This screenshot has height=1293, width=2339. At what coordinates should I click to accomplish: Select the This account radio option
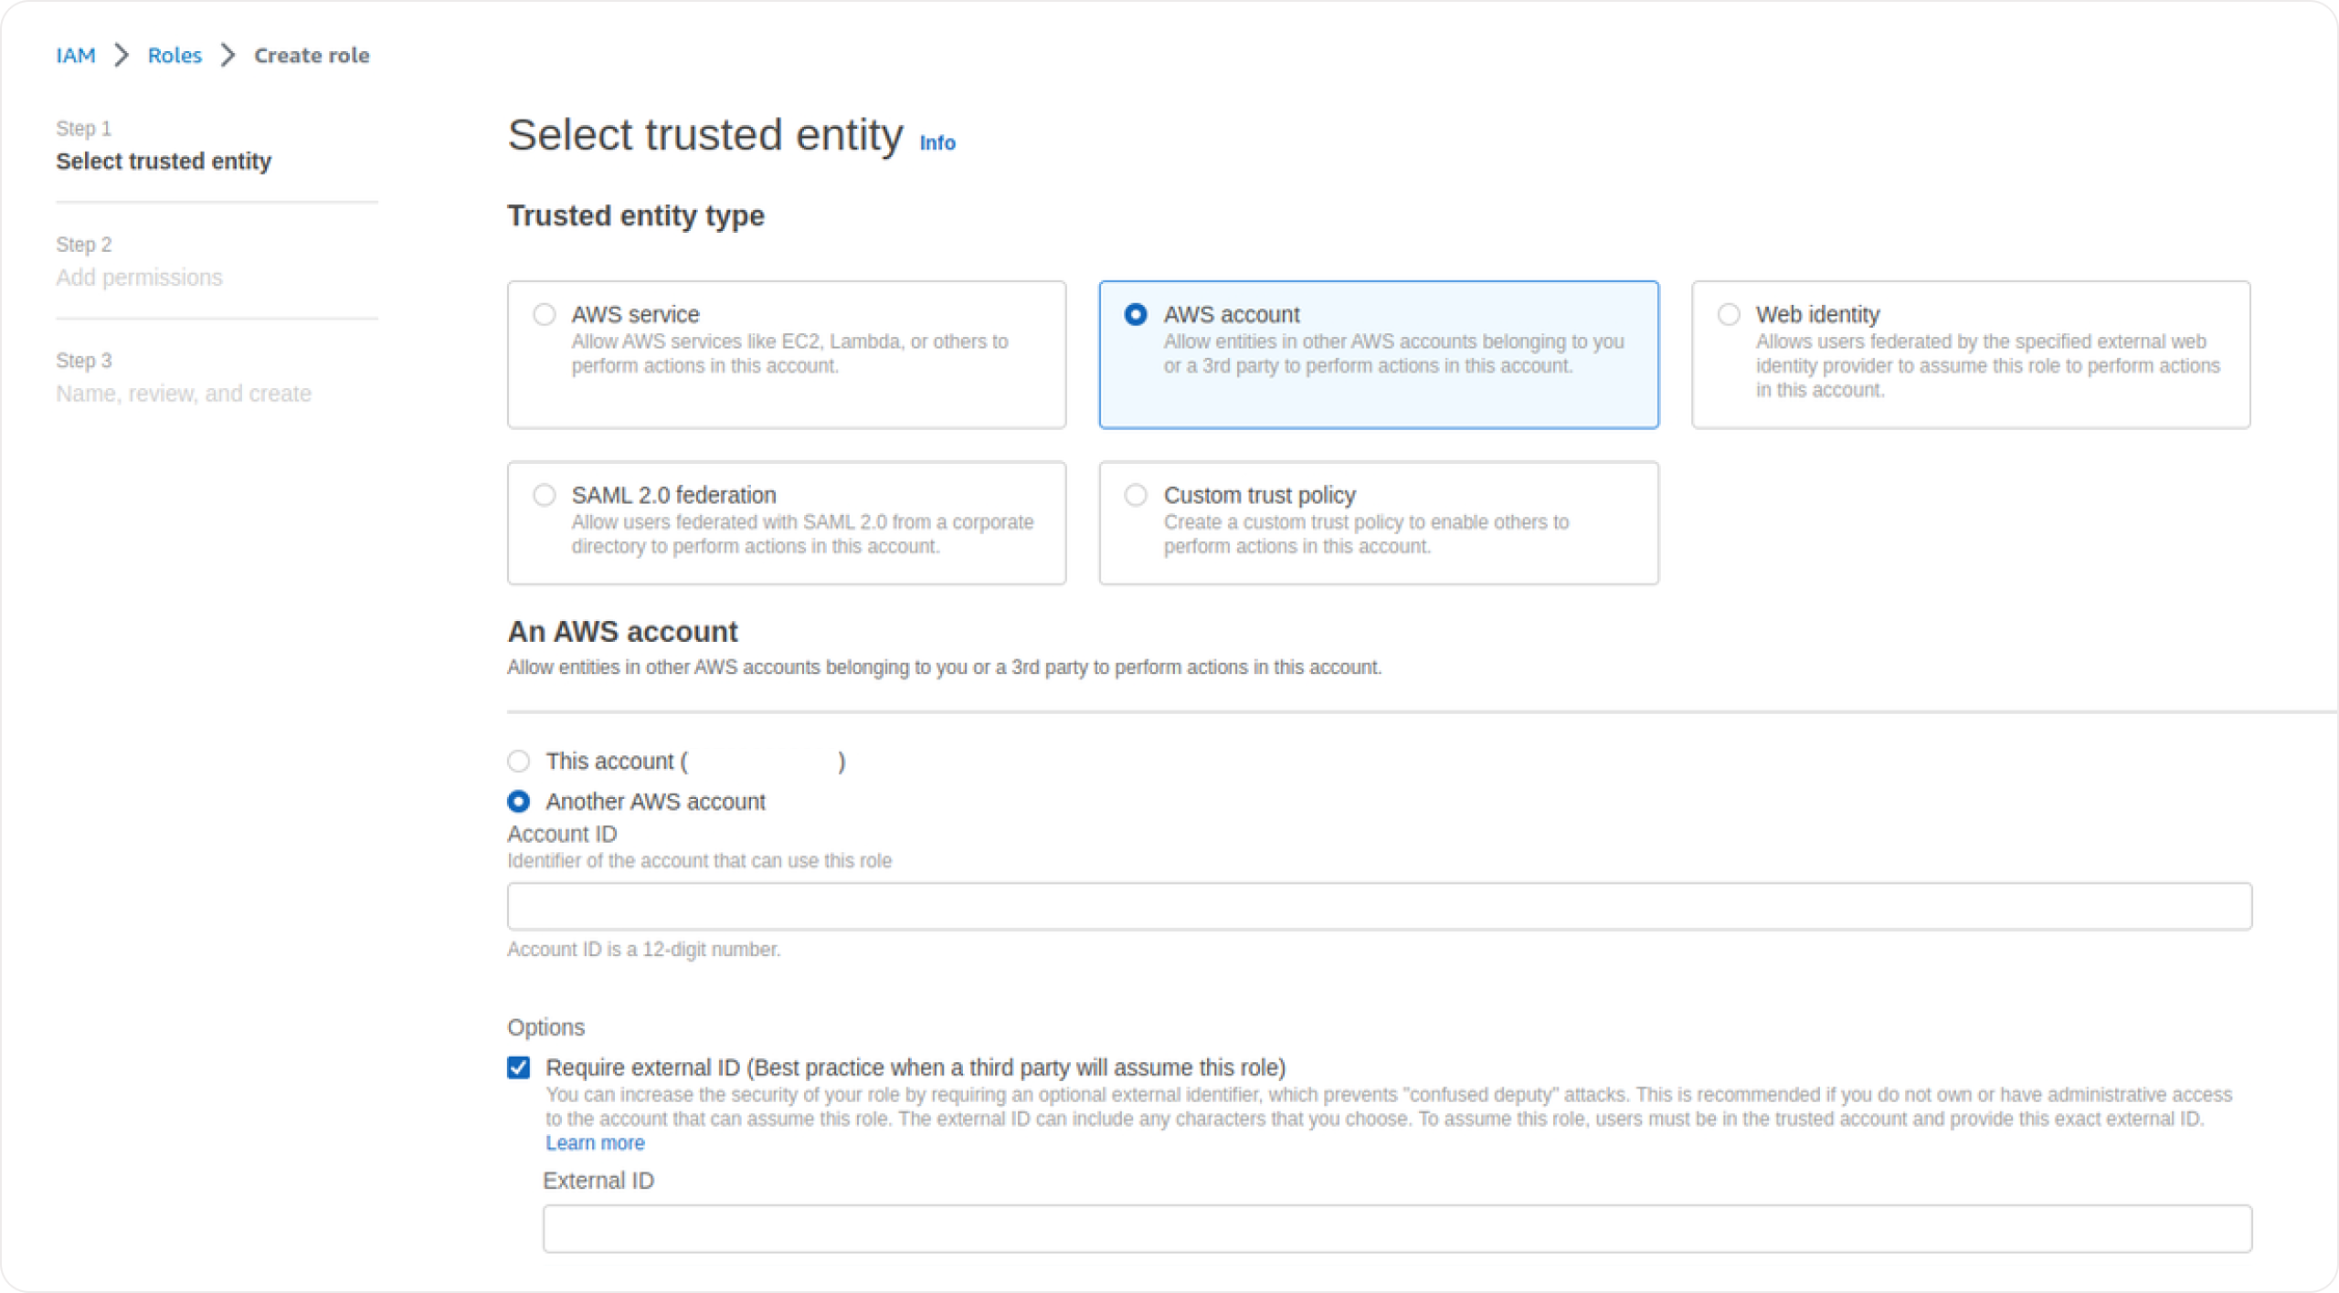(x=519, y=761)
